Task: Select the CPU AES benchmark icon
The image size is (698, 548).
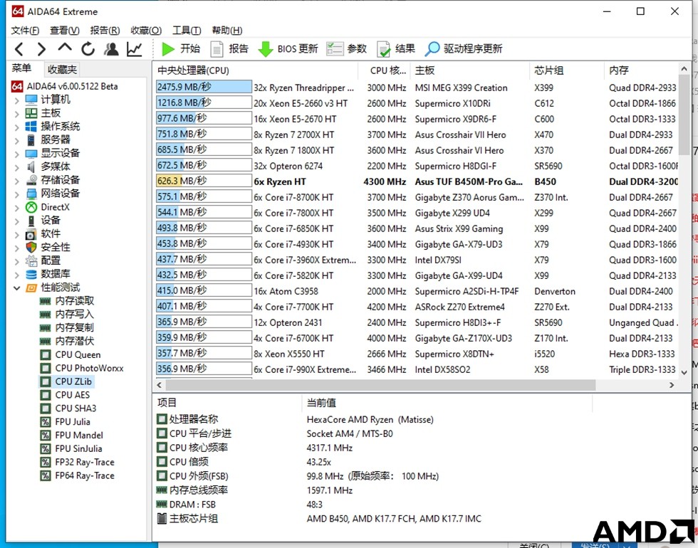Action: (x=45, y=395)
